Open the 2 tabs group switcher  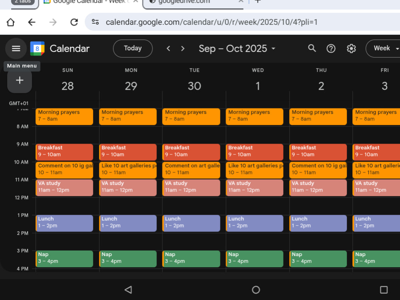pos(23,2)
